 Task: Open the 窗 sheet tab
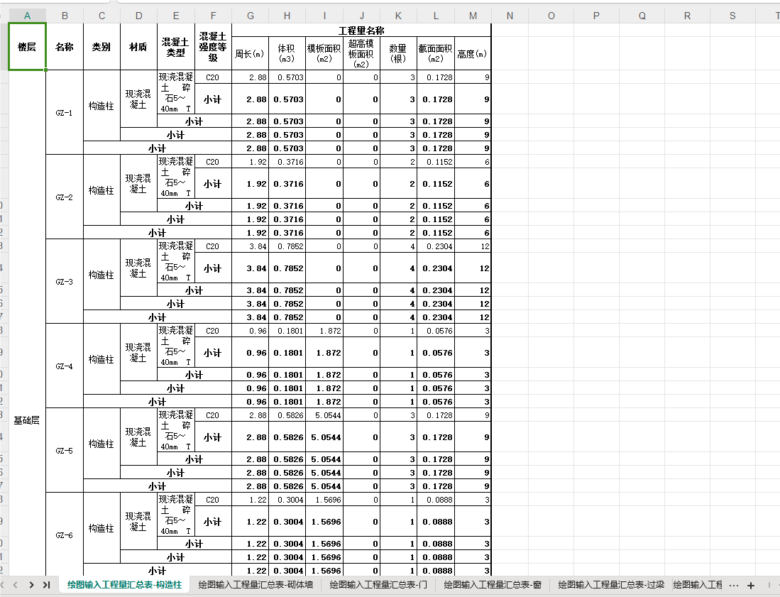point(493,585)
